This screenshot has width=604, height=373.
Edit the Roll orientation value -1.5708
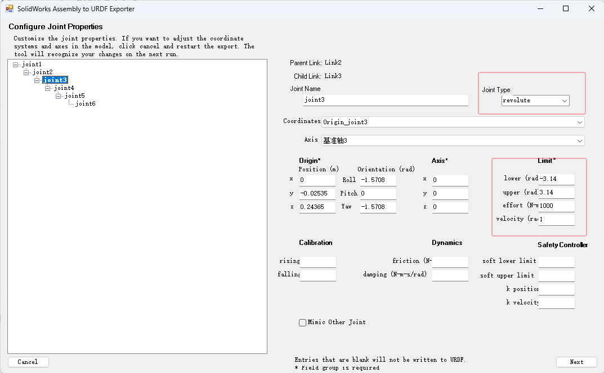coord(378,179)
